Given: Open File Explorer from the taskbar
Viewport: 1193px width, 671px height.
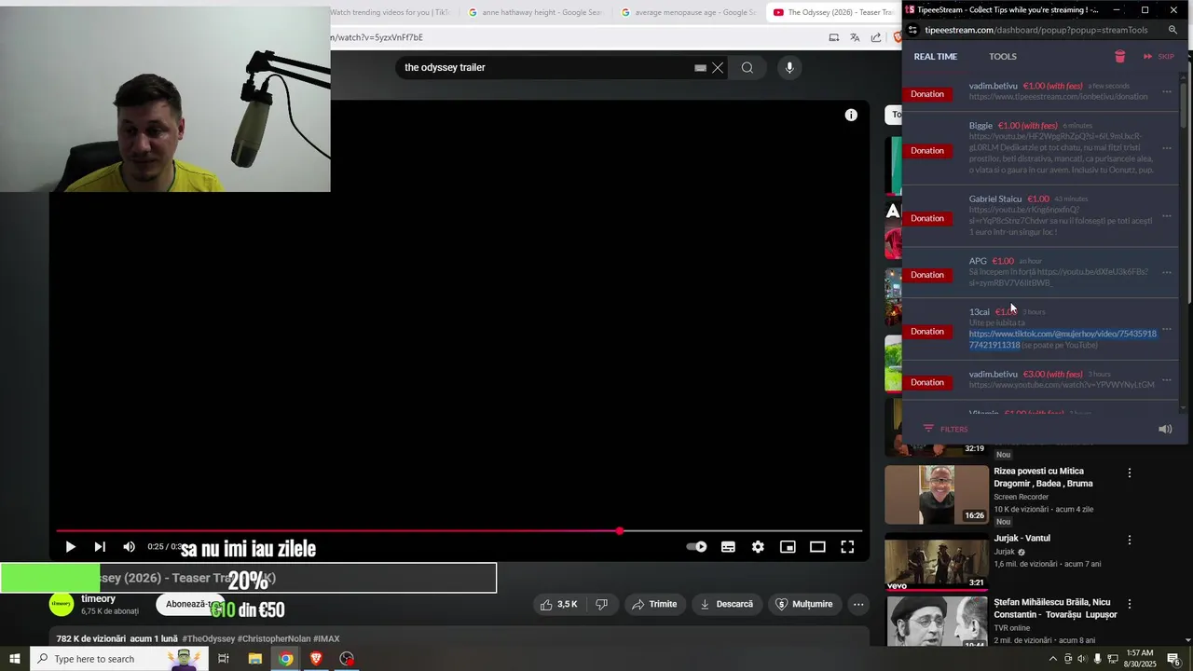Looking at the screenshot, I should click(254, 659).
